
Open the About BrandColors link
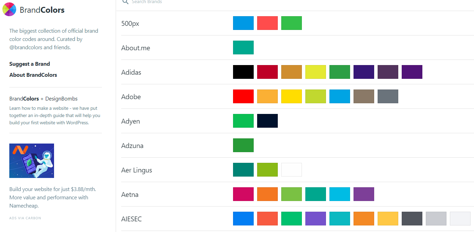pos(33,75)
